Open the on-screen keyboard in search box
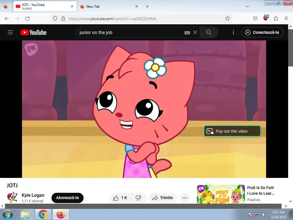This screenshot has height=220, width=293. click(x=187, y=33)
